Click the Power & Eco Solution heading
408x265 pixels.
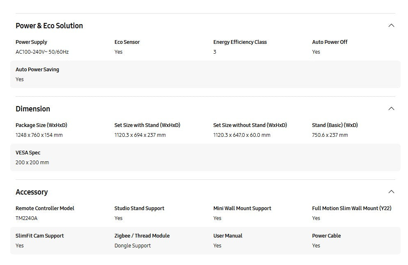49,26
